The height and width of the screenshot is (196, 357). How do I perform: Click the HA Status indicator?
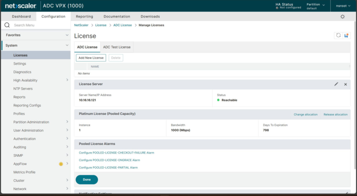pos(288,6)
